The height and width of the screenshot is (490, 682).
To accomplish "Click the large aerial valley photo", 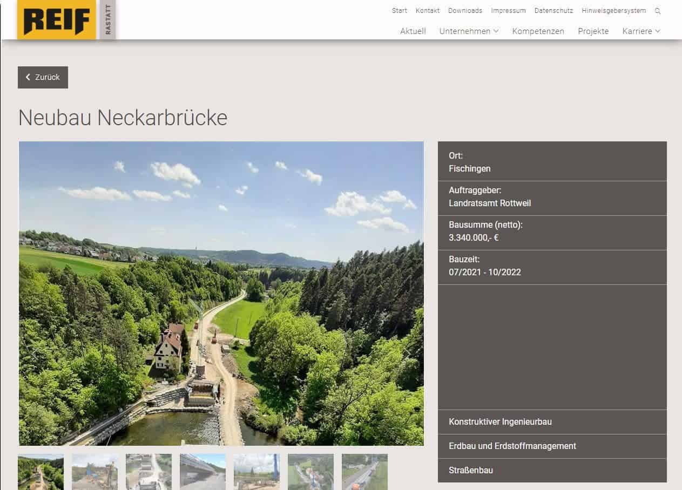I will click(x=221, y=293).
